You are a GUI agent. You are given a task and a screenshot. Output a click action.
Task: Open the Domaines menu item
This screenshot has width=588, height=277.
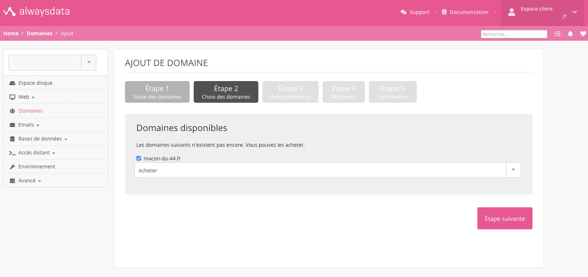(x=56, y=111)
